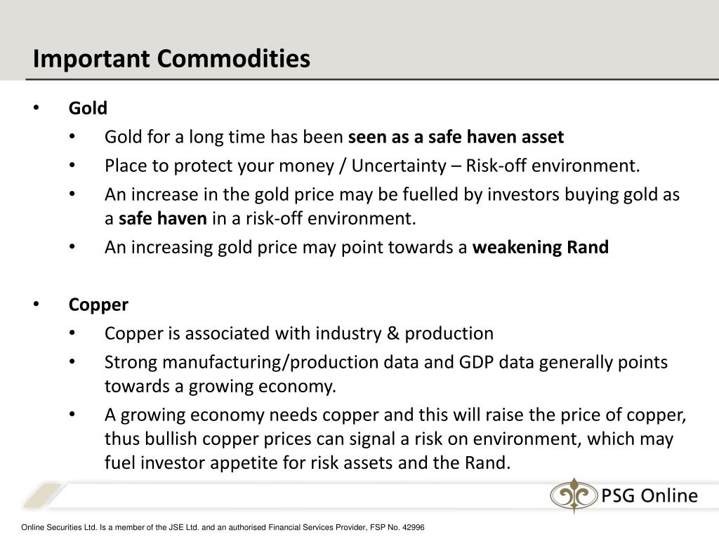Click bold text 'seen as a safe haven asset'
Image resolution: width=719 pixels, height=539 pixels.
[456, 137]
